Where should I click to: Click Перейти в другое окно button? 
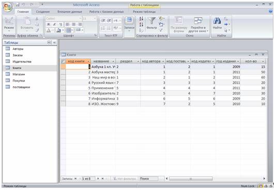pyautogui.click(x=198, y=25)
